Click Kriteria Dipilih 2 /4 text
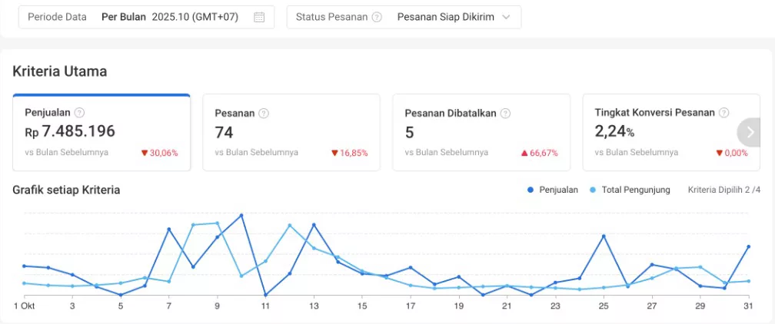This screenshot has height=324, width=775. 724,190
